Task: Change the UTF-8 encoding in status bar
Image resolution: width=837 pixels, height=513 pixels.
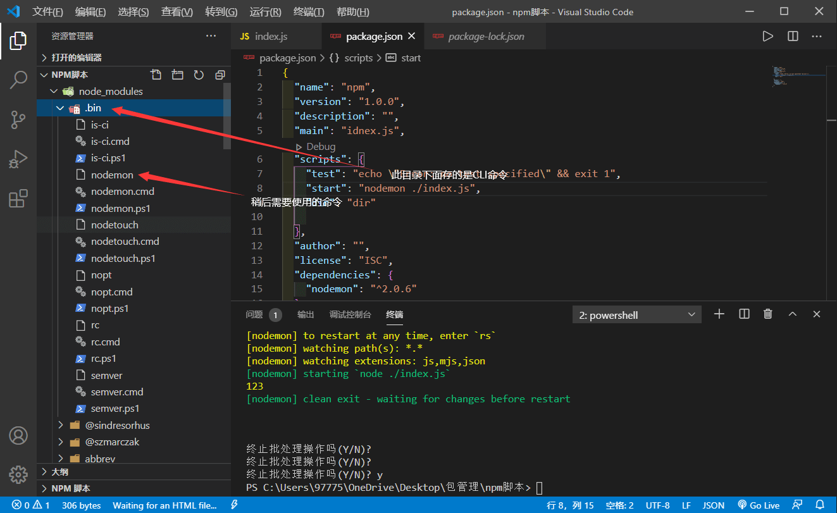Action: pyautogui.click(x=657, y=505)
